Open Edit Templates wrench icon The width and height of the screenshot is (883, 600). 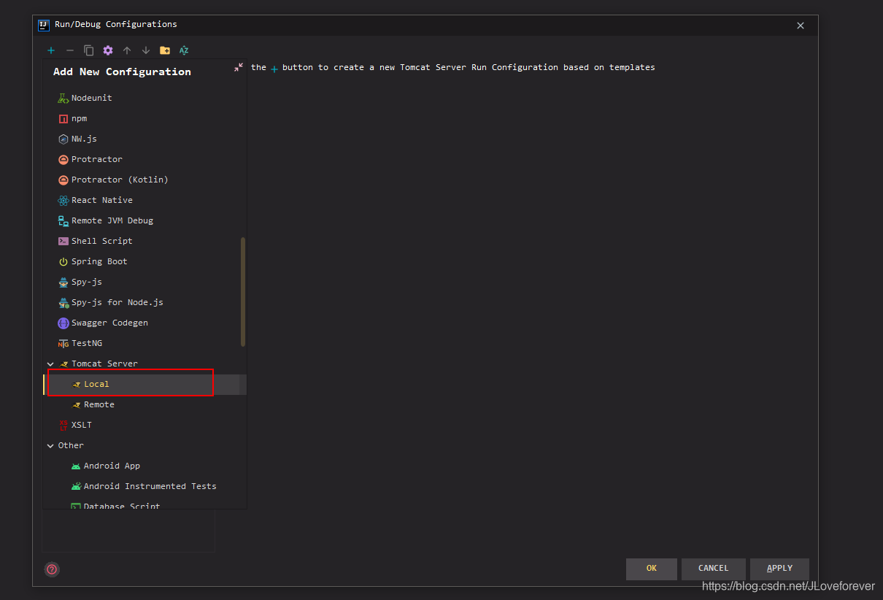pos(108,50)
